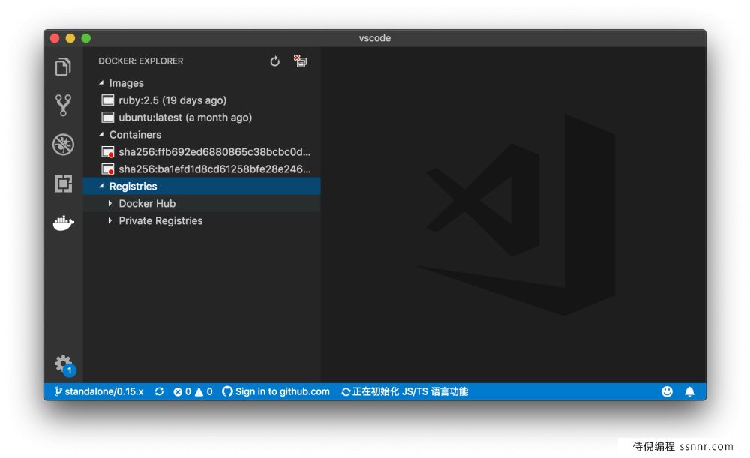Select ubuntu:latest (a month ago) image
The image size is (750, 458).
pyautogui.click(x=185, y=118)
